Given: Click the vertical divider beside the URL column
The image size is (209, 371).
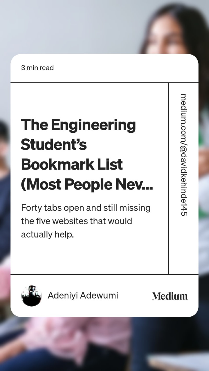Looking at the screenshot, I should pos(168,178).
